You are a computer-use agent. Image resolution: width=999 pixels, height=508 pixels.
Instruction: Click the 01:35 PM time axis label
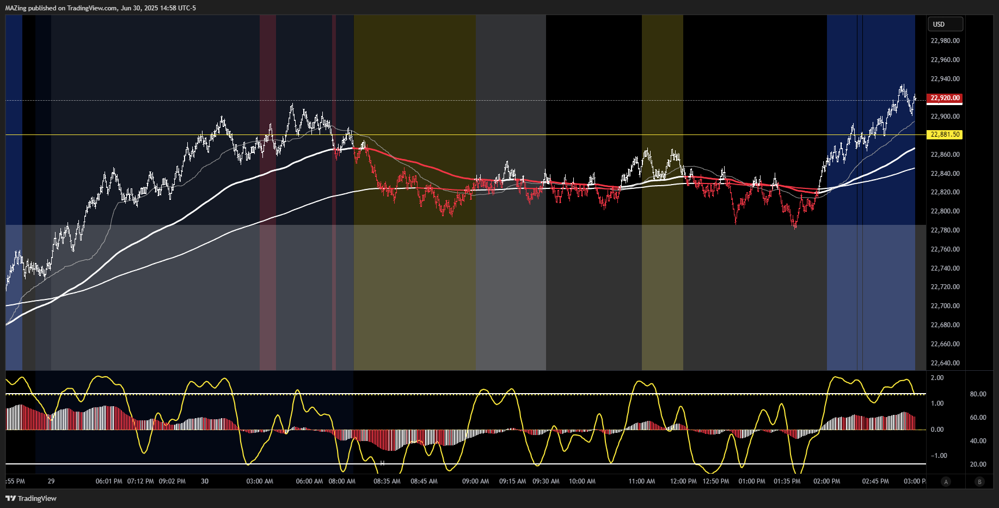(787, 481)
